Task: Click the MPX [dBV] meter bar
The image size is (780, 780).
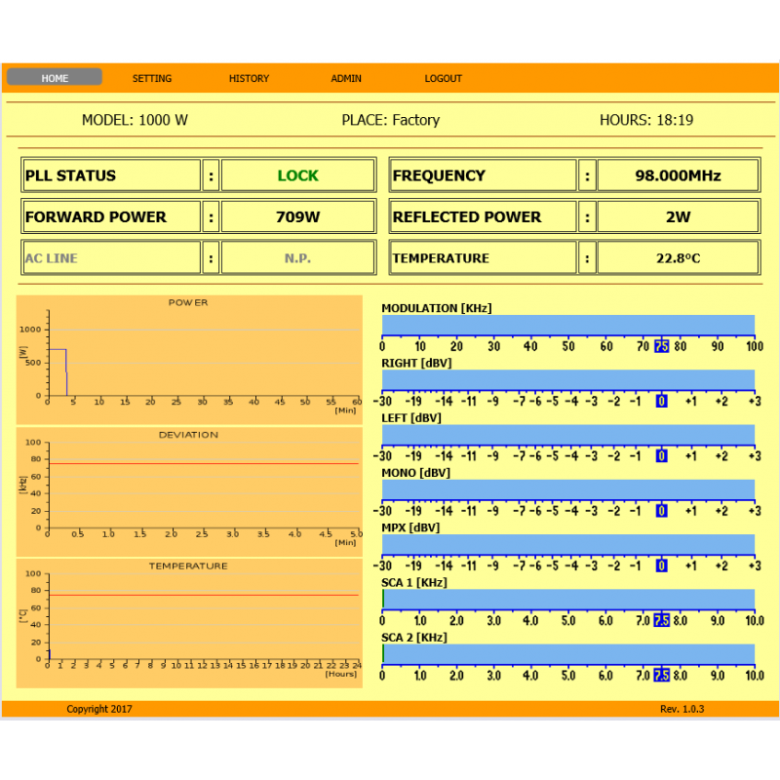Action: [x=567, y=543]
